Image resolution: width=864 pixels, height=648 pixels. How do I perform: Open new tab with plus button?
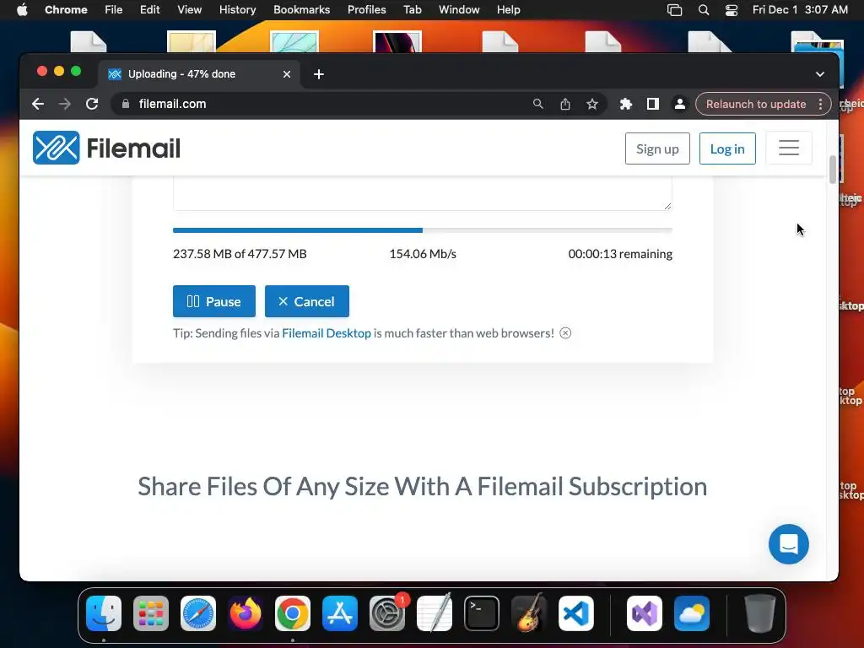[318, 74]
